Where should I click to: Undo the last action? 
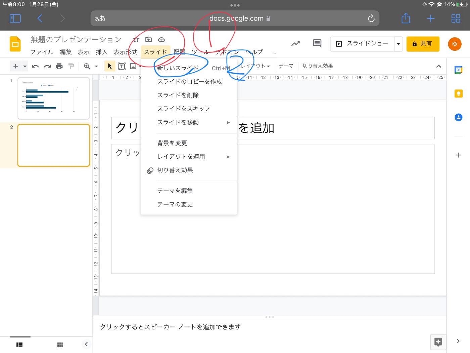pos(35,66)
